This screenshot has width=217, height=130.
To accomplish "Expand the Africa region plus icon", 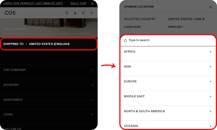I will pyautogui.click(x=210, y=52).
